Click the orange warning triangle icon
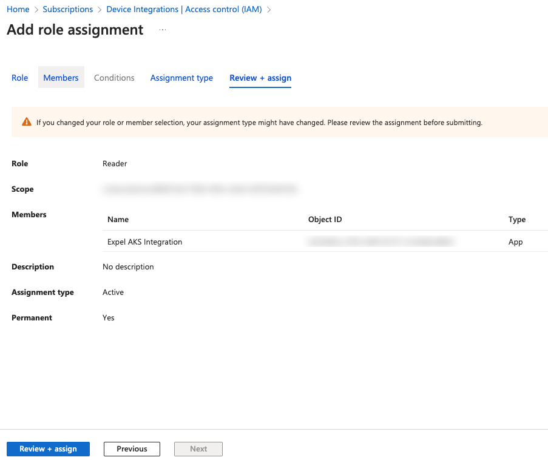The width and height of the screenshot is (548, 460). pyautogui.click(x=26, y=122)
